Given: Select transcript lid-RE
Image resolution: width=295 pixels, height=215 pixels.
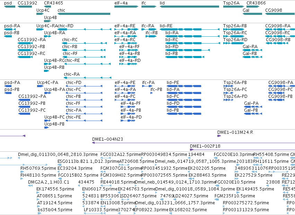Looking at the screenshot, I should pyautogui.click(x=190, y=29).
